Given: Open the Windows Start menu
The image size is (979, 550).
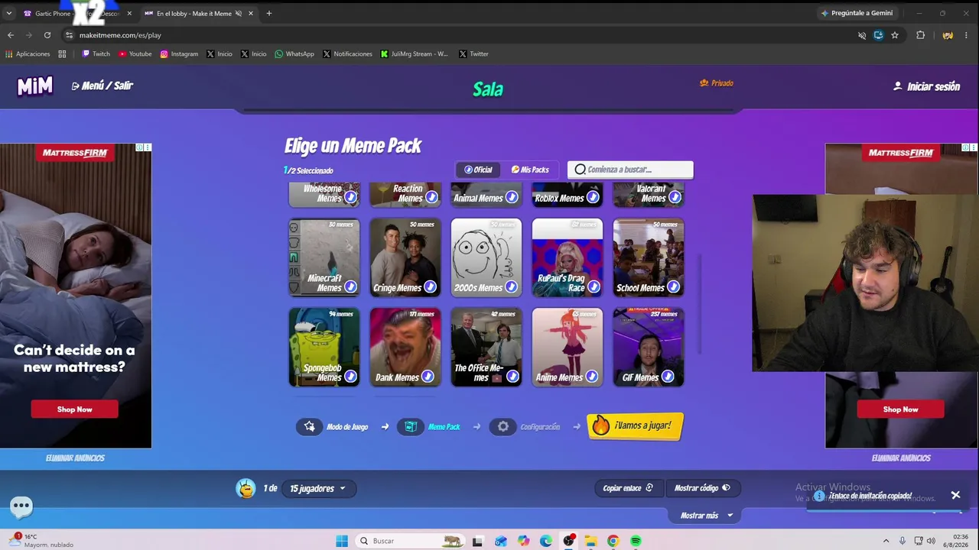Looking at the screenshot, I should [342, 541].
